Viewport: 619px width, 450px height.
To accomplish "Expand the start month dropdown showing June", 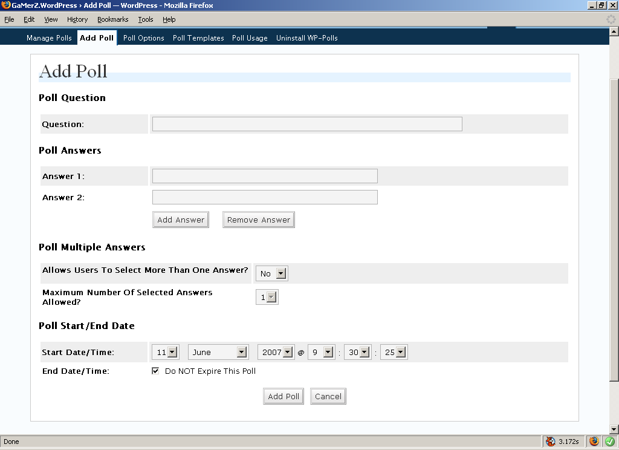I will 218,352.
